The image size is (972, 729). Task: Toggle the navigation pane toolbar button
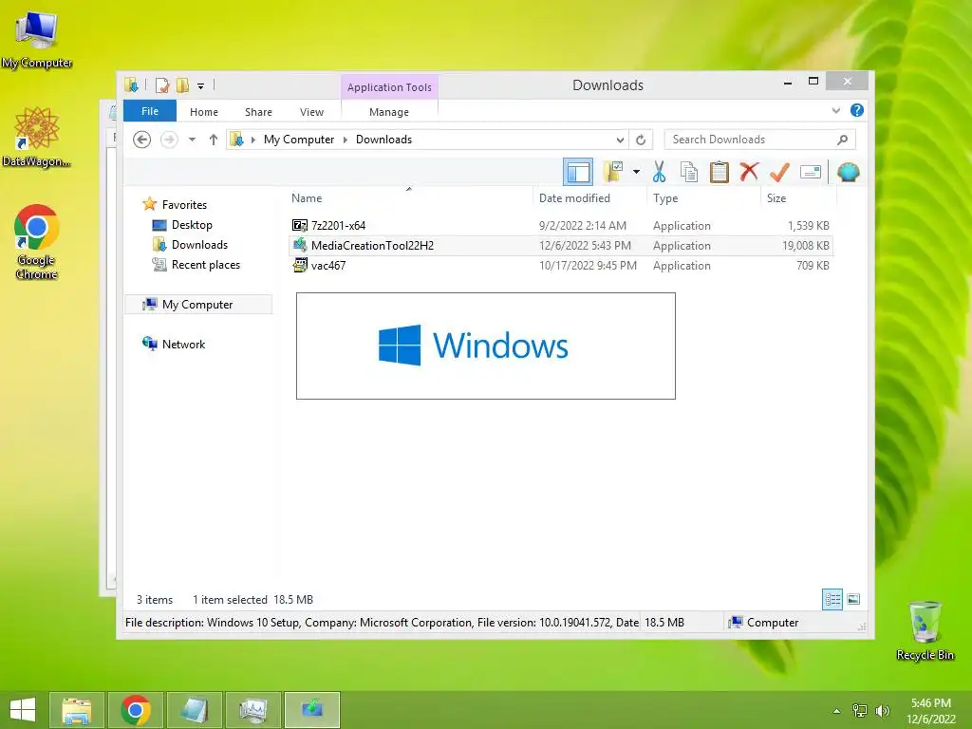(578, 172)
